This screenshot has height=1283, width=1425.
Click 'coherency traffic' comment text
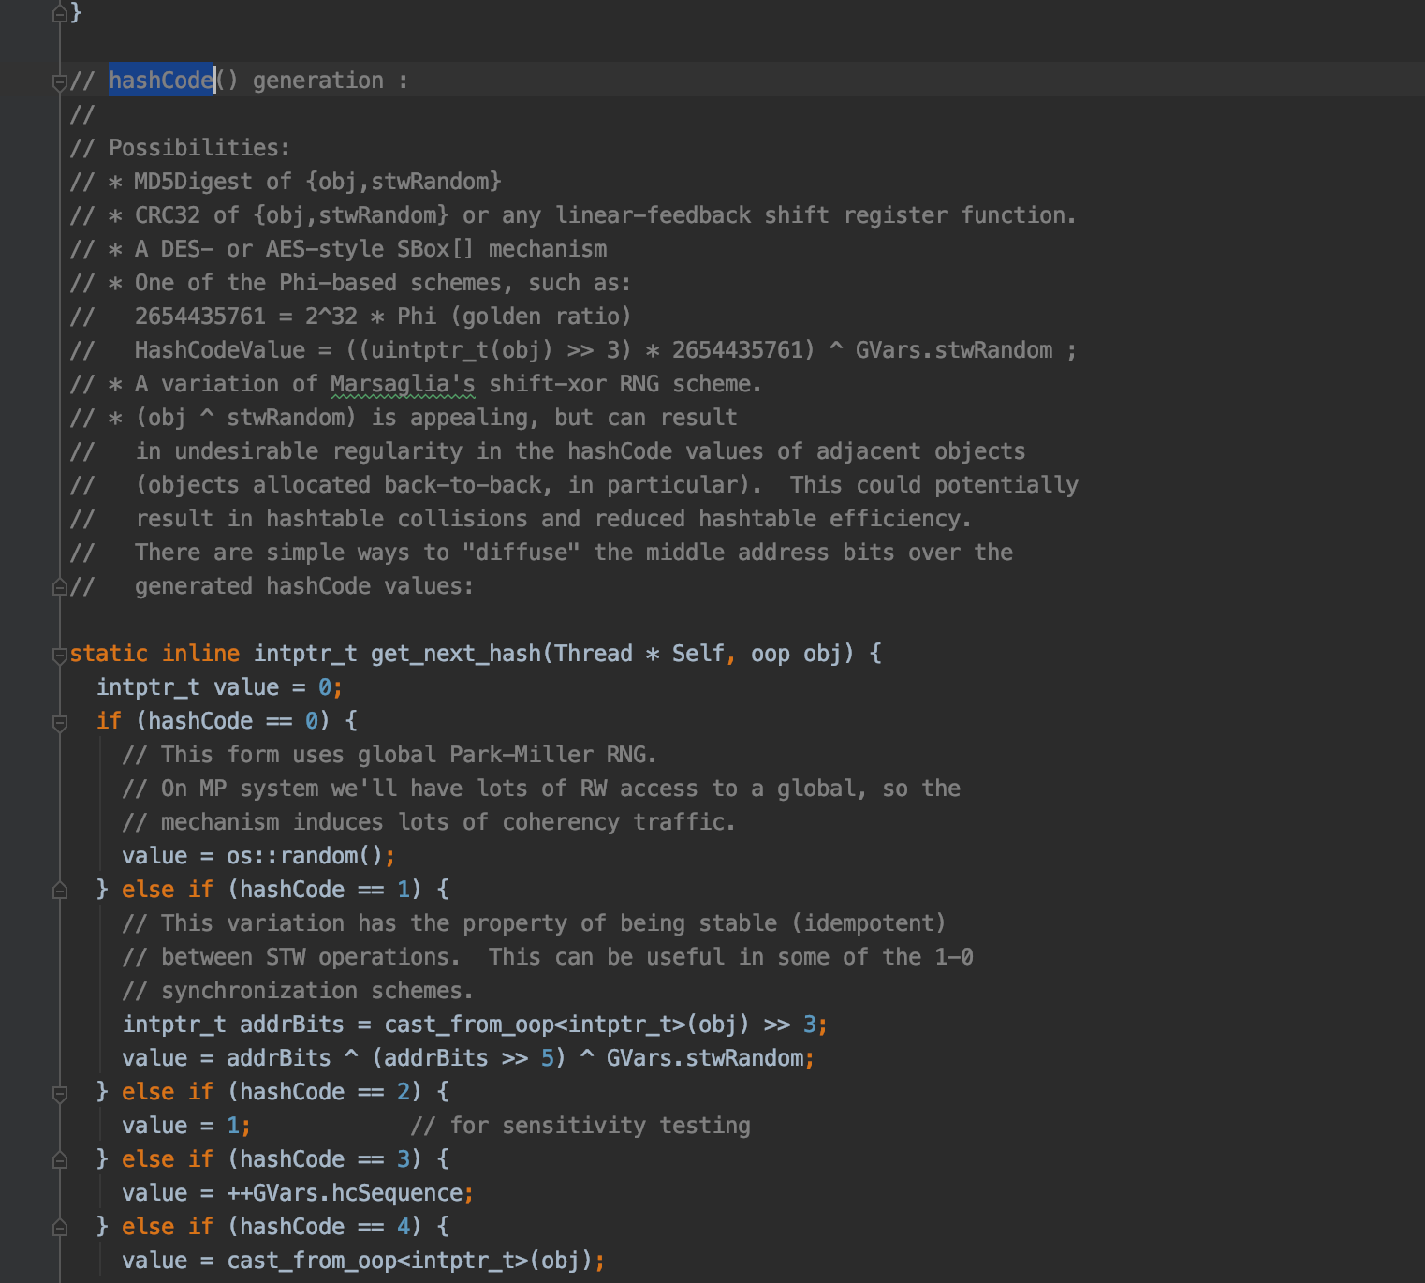click(614, 822)
